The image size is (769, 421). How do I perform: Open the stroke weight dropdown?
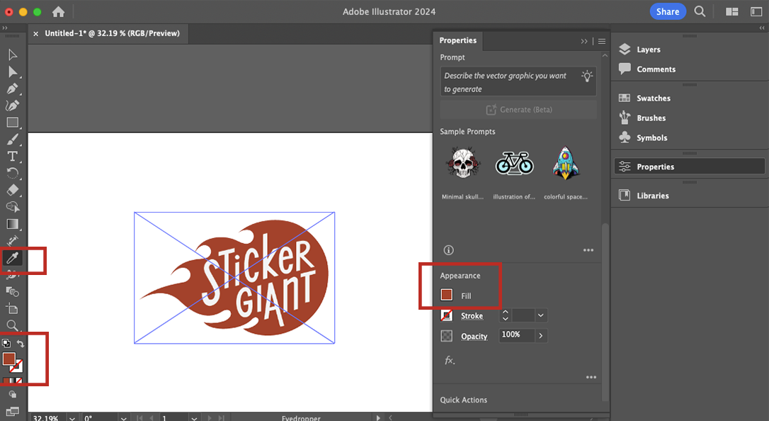pos(541,315)
